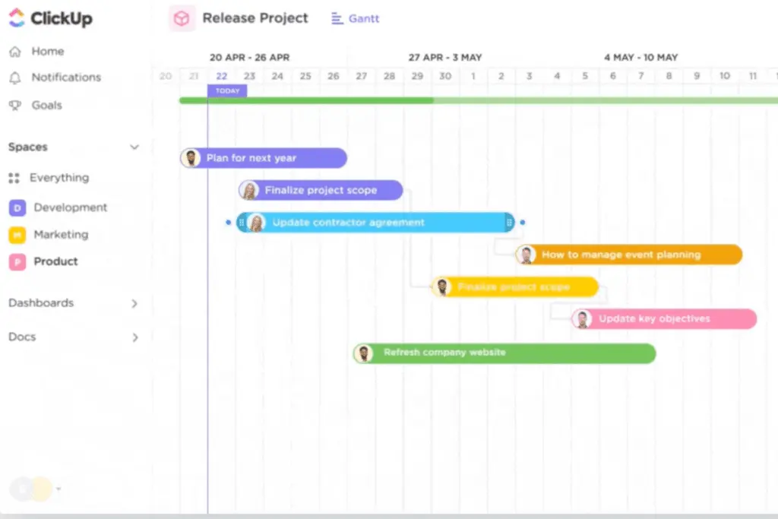Click the Notifications bell icon
The width and height of the screenshot is (778, 519).
(x=15, y=78)
